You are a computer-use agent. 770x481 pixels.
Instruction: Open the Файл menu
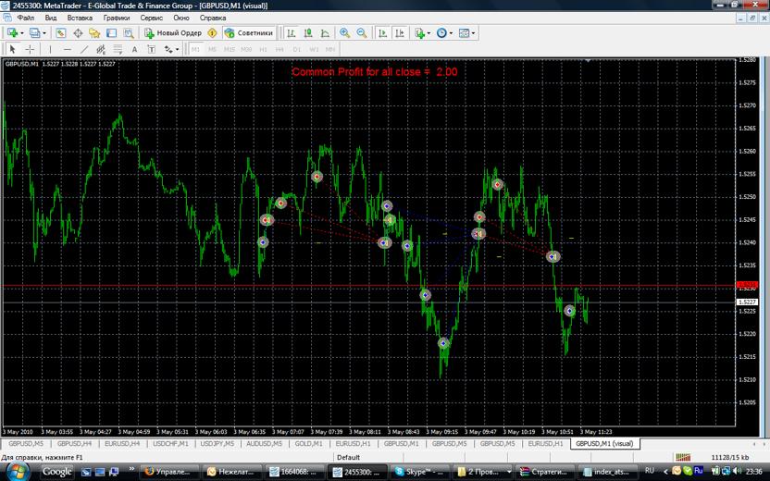tap(26, 18)
